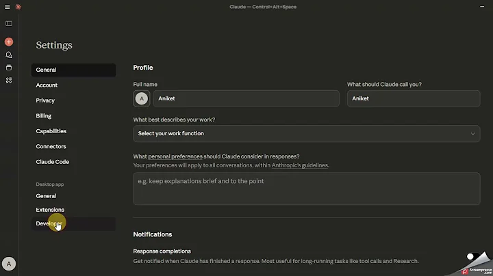
Task: Toggle Response completions notifications switch
Action: pyautogui.click(x=473, y=257)
